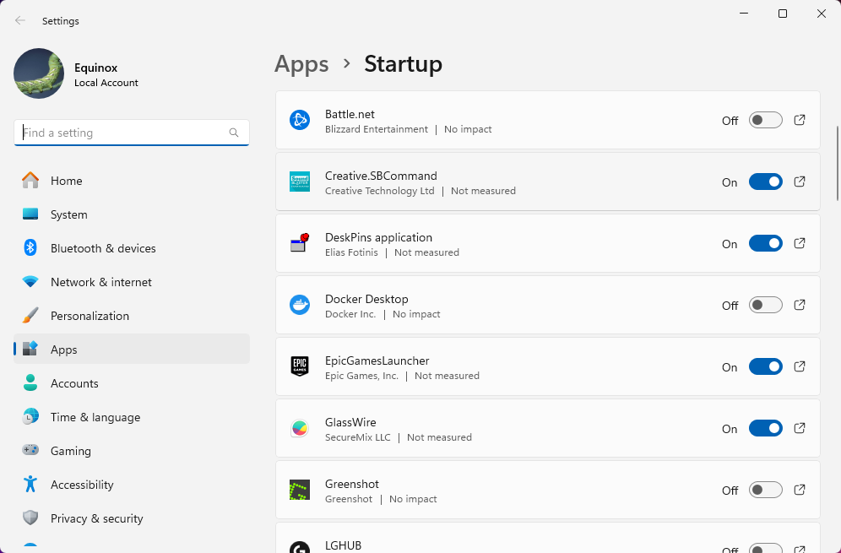
Task: Click the search magnifier icon
Action: point(234,133)
